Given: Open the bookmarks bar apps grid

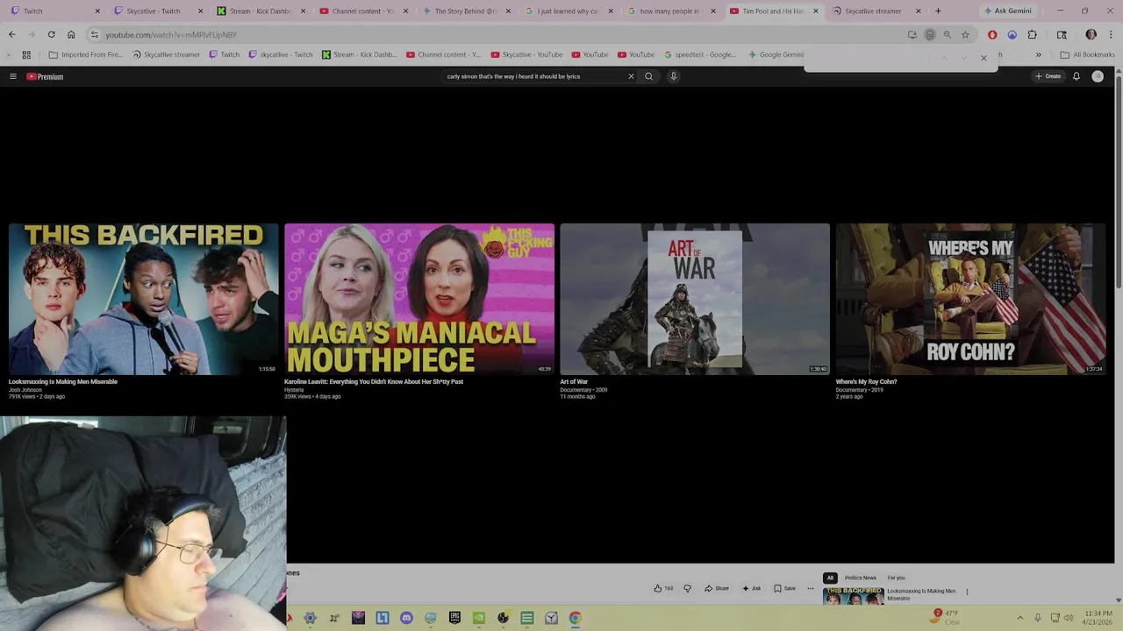Looking at the screenshot, I should pyautogui.click(x=26, y=54).
